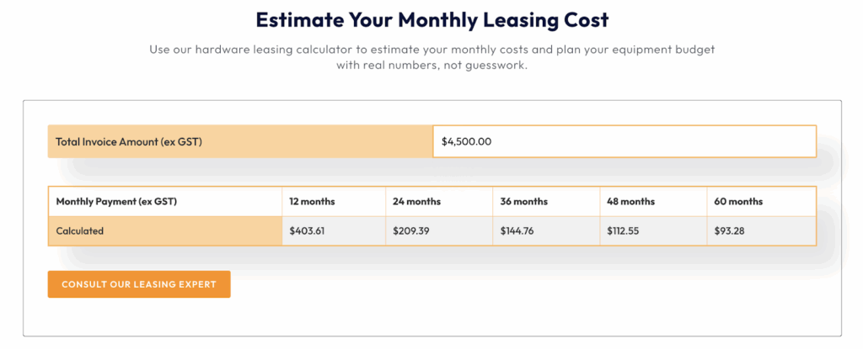Click the $4,500.00 value in invoice field

466,141
